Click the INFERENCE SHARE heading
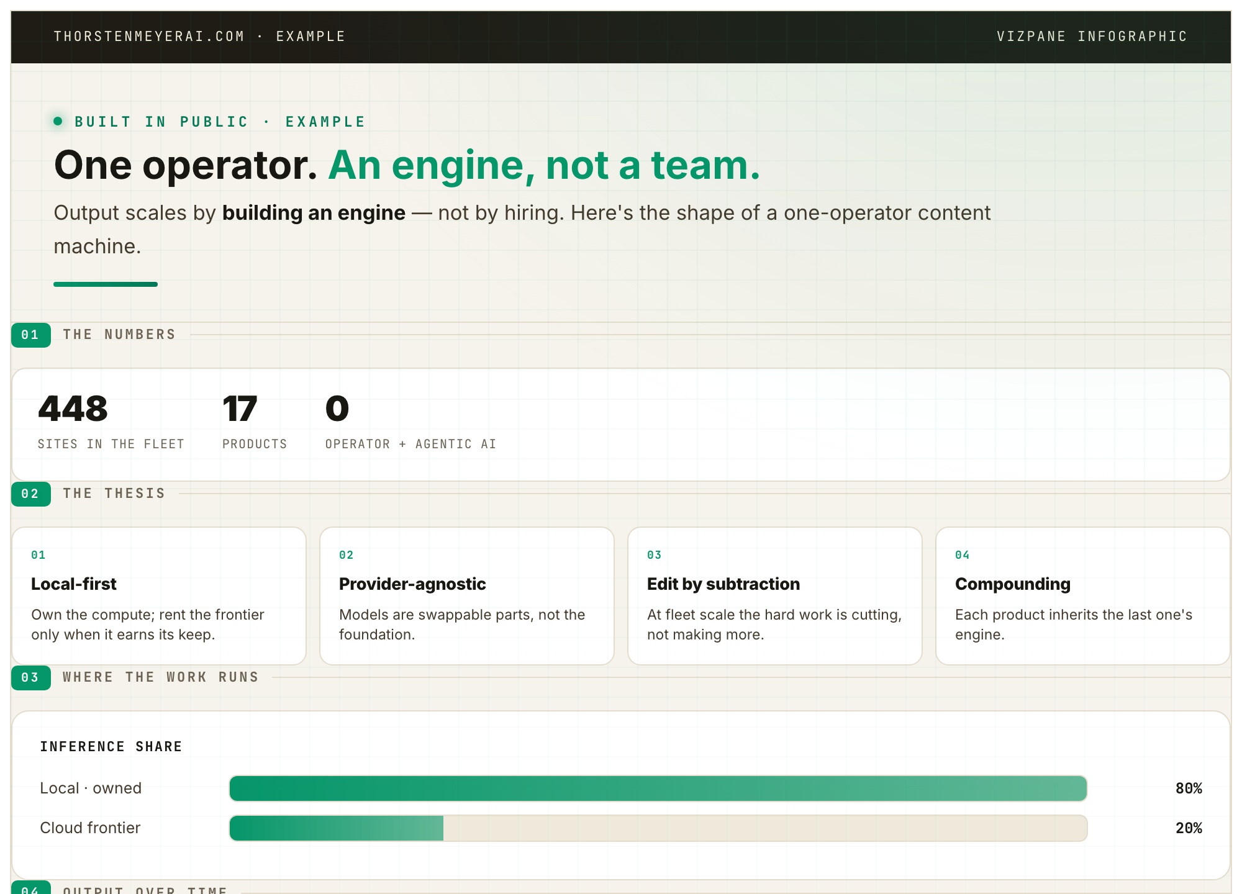 111,747
